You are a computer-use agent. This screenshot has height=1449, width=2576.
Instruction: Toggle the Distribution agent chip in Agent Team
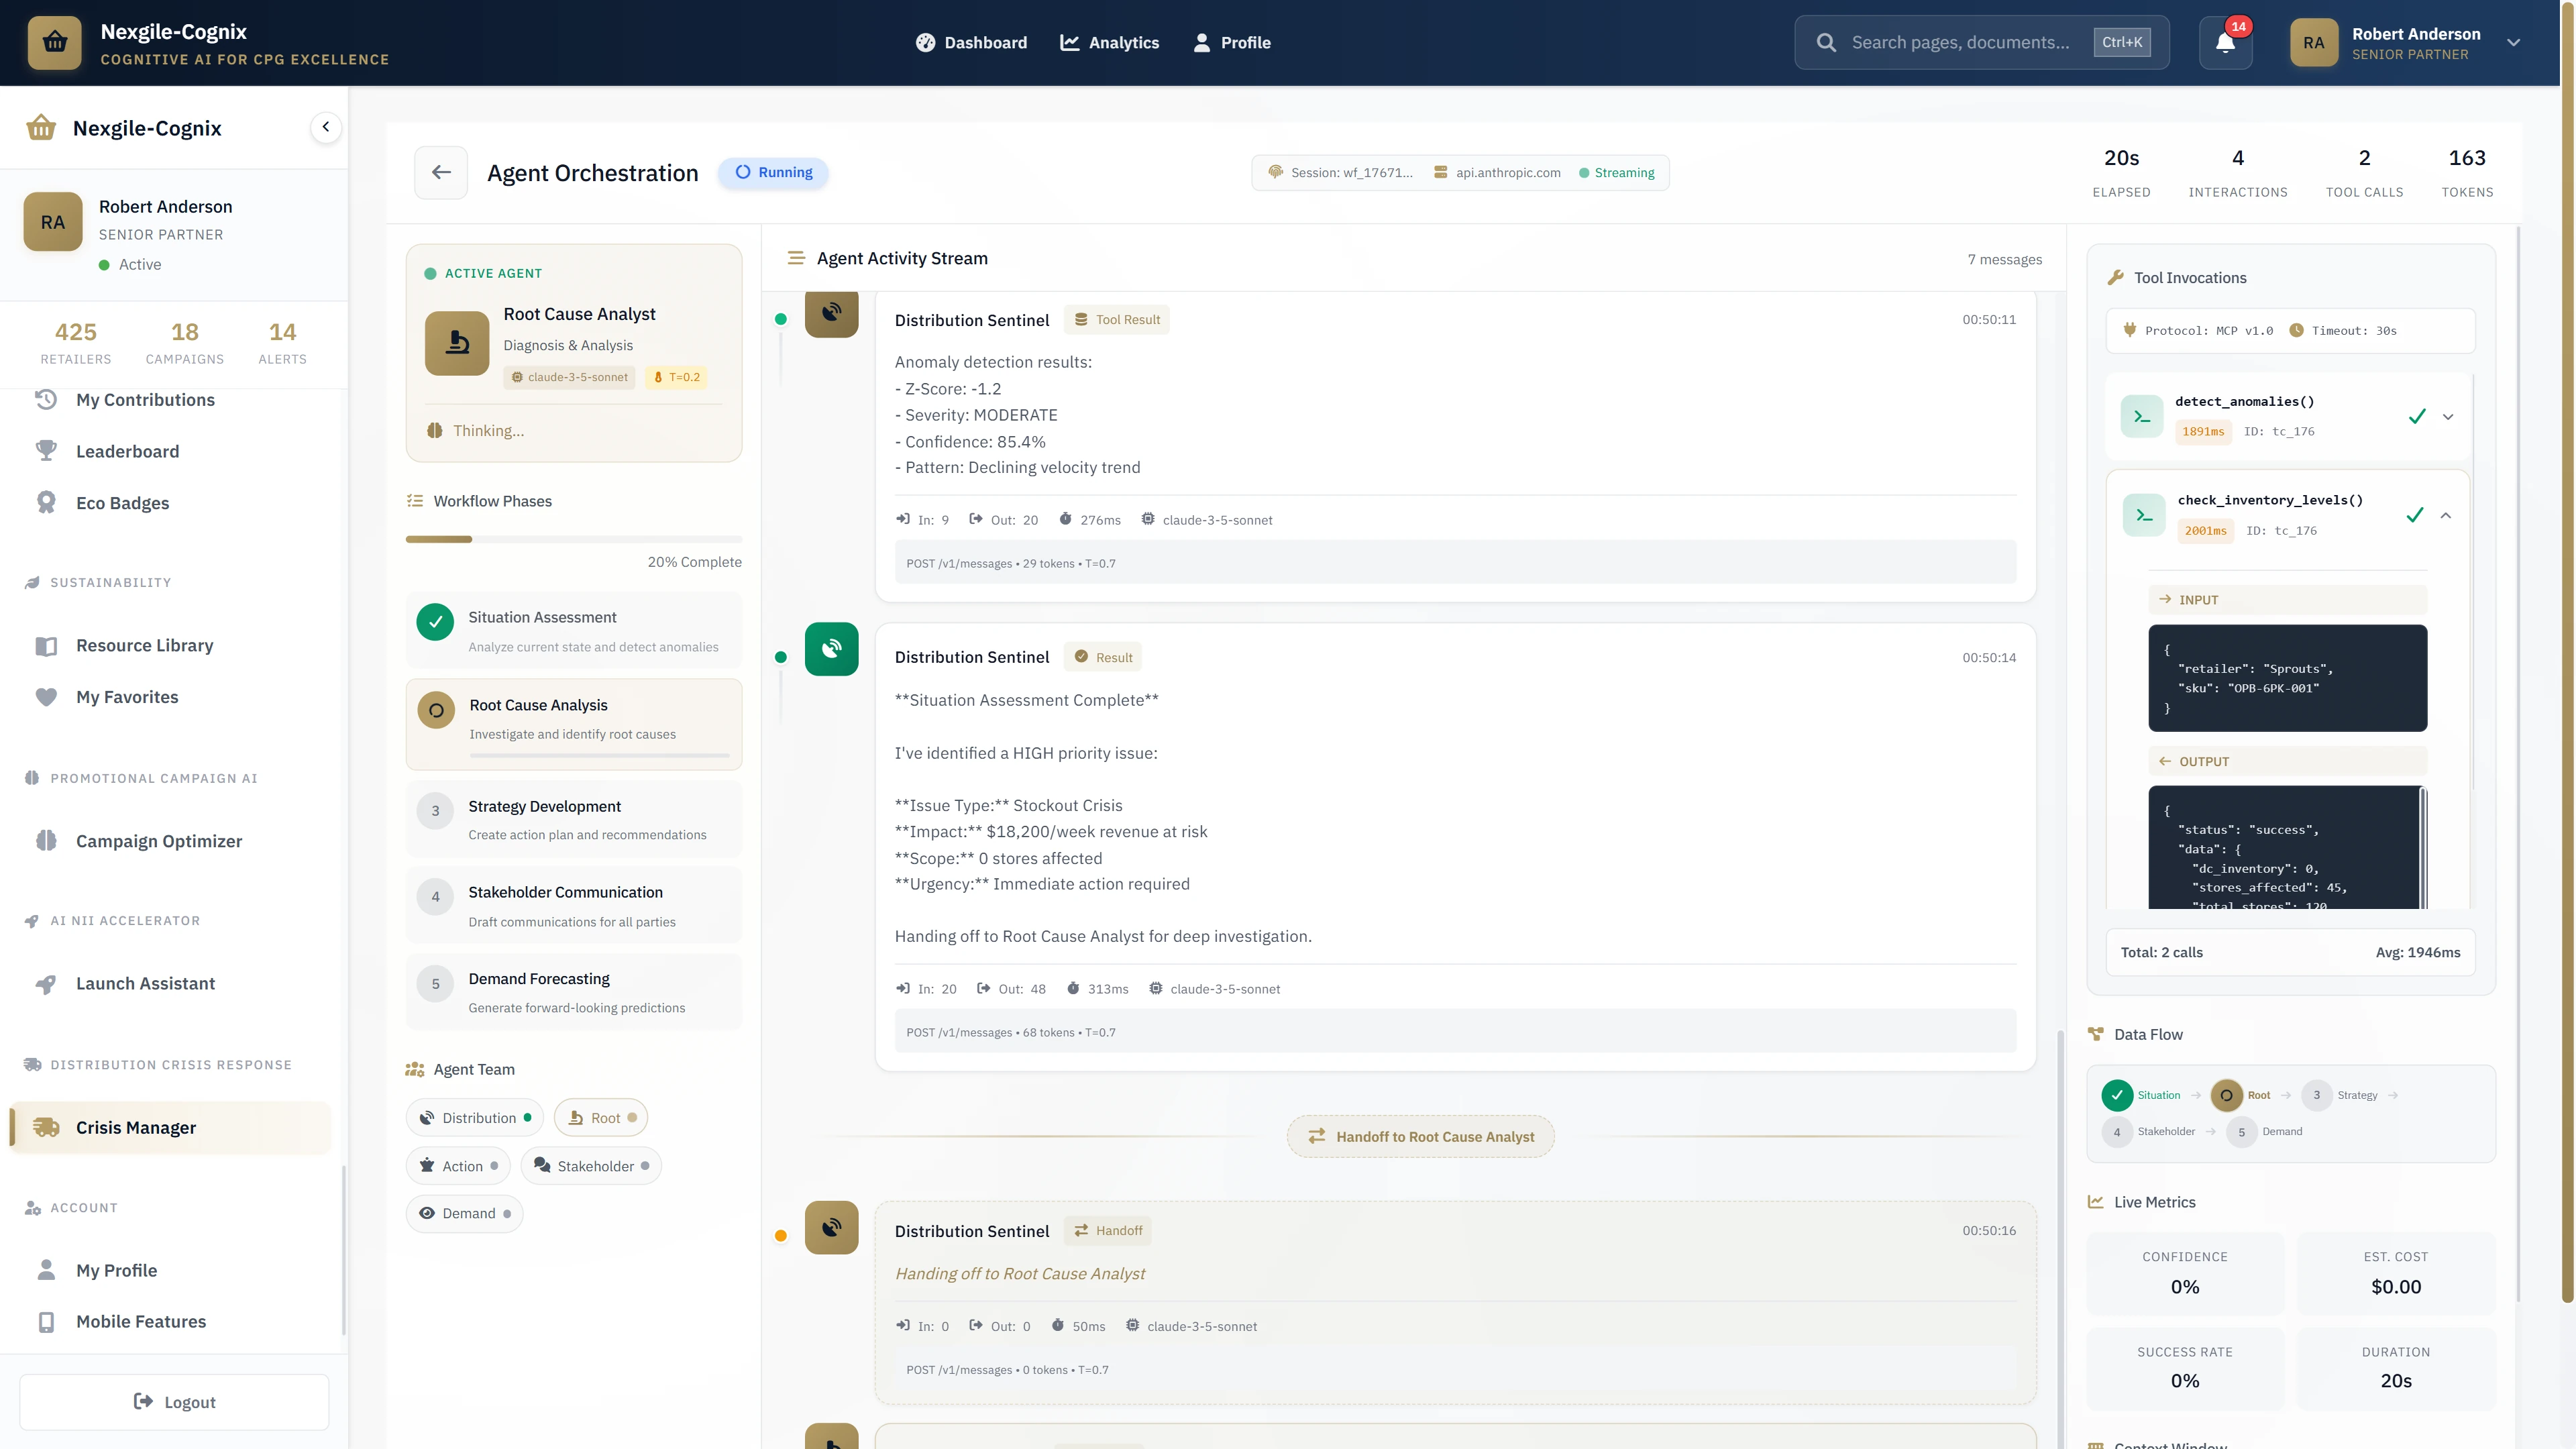click(474, 1117)
